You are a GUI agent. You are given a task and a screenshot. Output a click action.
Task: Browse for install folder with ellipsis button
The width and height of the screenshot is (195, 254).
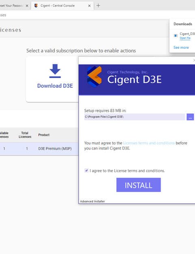coord(190,117)
